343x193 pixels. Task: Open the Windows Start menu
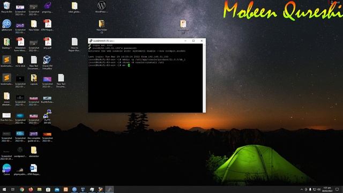coord(4,189)
